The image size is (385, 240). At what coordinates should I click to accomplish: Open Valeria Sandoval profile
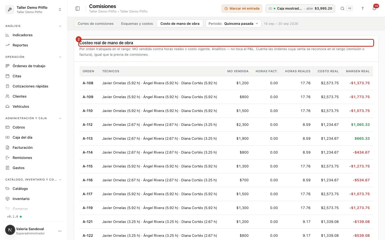click(x=30, y=231)
